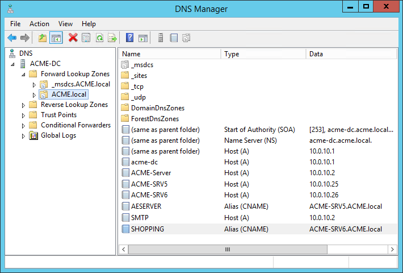The height and width of the screenshot is (273, 403).
Task: Click the horizontal scrollbar right arrow
Action: (392, 249)
